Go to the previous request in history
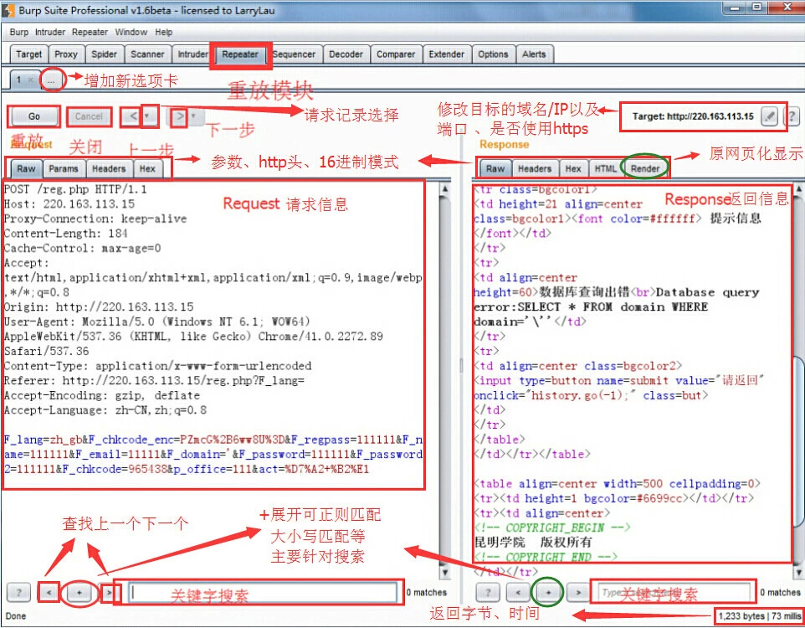805x628 pixels. [x=133, y=116]
